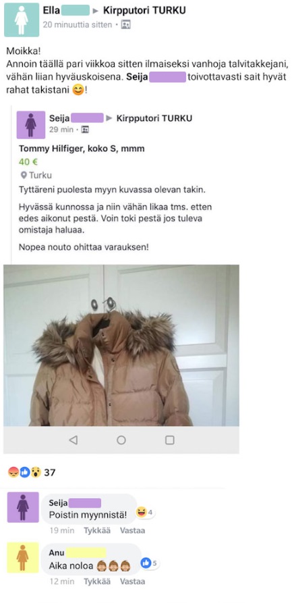The width and height of the screenshot is (294, 603).
Task: Open Kirpputori TURKU link in shared post
Action: pyautogui.click(x=154, y=118)
